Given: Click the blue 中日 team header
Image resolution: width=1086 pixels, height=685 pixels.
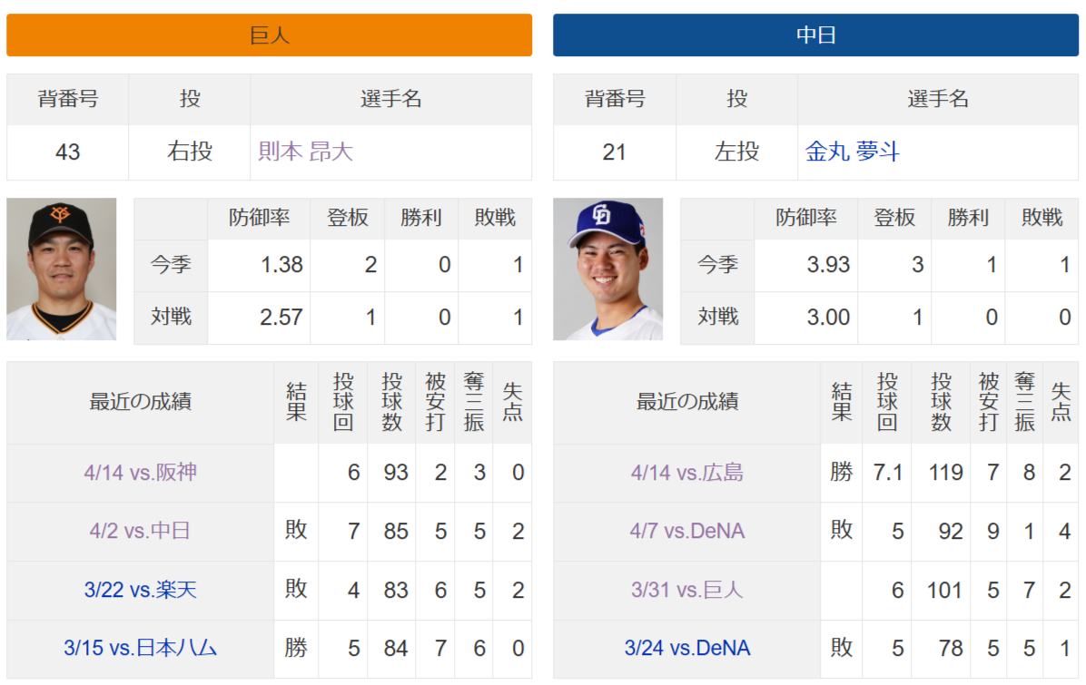Looking at the screenshot, I should pyautogui.click(x=815, y=35).
